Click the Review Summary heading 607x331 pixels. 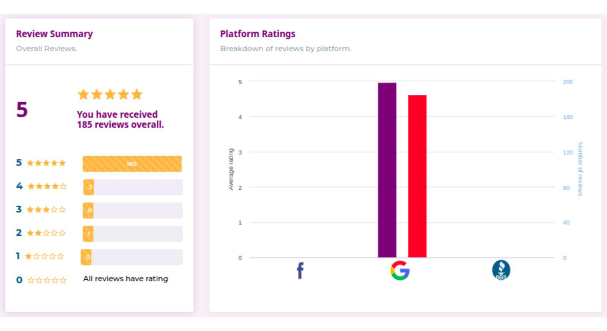pos(54,34)
